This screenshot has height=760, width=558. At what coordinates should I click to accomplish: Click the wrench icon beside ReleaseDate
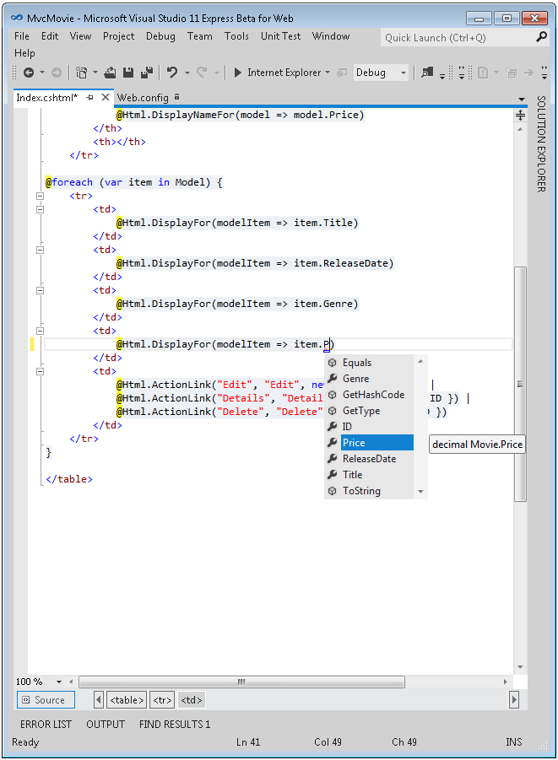click(333, 459)
